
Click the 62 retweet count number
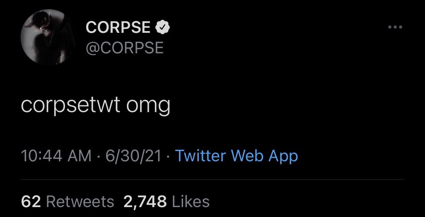31,201
